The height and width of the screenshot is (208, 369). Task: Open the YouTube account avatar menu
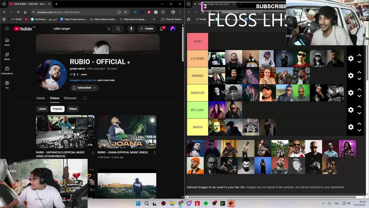click(173, 29)
